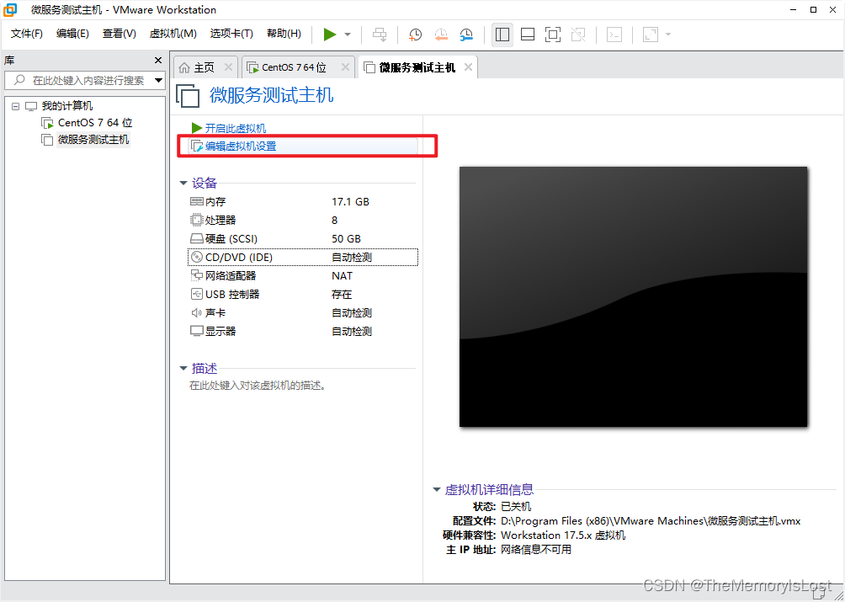The height and width of the screenshot is (602, 845).
Task: Click the green power on toolbar button
Action: click(x=330, y=35)
